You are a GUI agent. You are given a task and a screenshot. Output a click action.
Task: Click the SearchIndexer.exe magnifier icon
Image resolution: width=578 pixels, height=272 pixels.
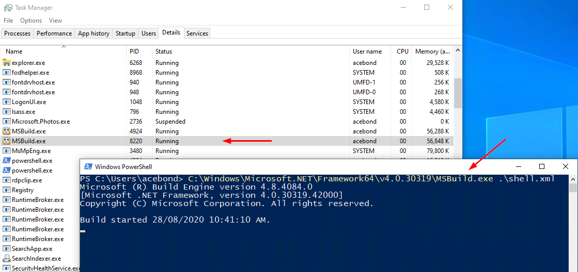6,259
